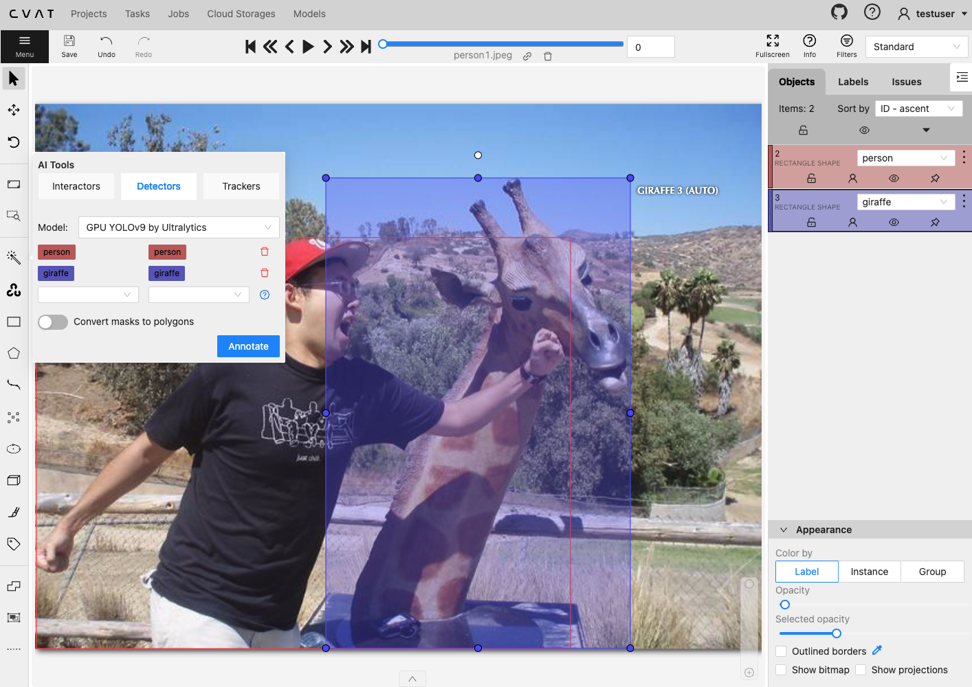Enable the Show bitmap checkbox

pos(782,670)
